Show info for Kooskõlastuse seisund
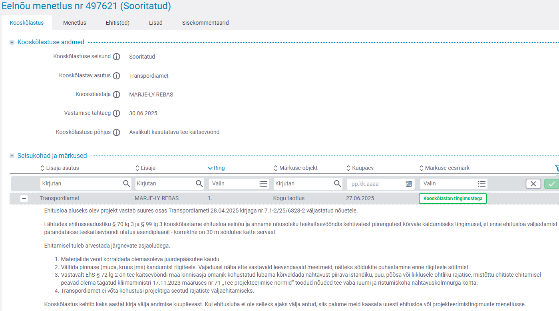559x311 pixels. [x=116, y=57]
